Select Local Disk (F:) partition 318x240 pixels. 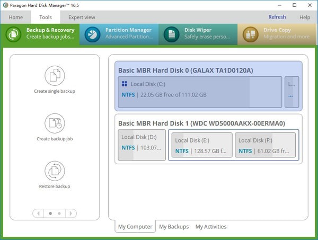266,145
